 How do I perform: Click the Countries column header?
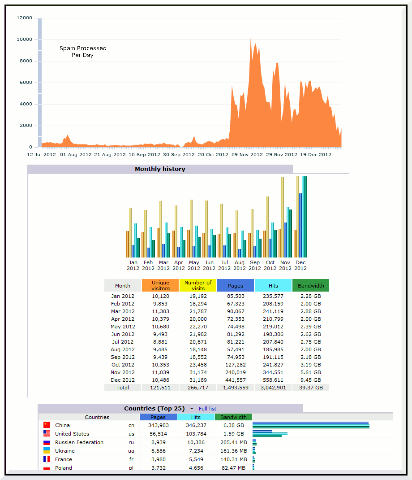pos(97,417)
